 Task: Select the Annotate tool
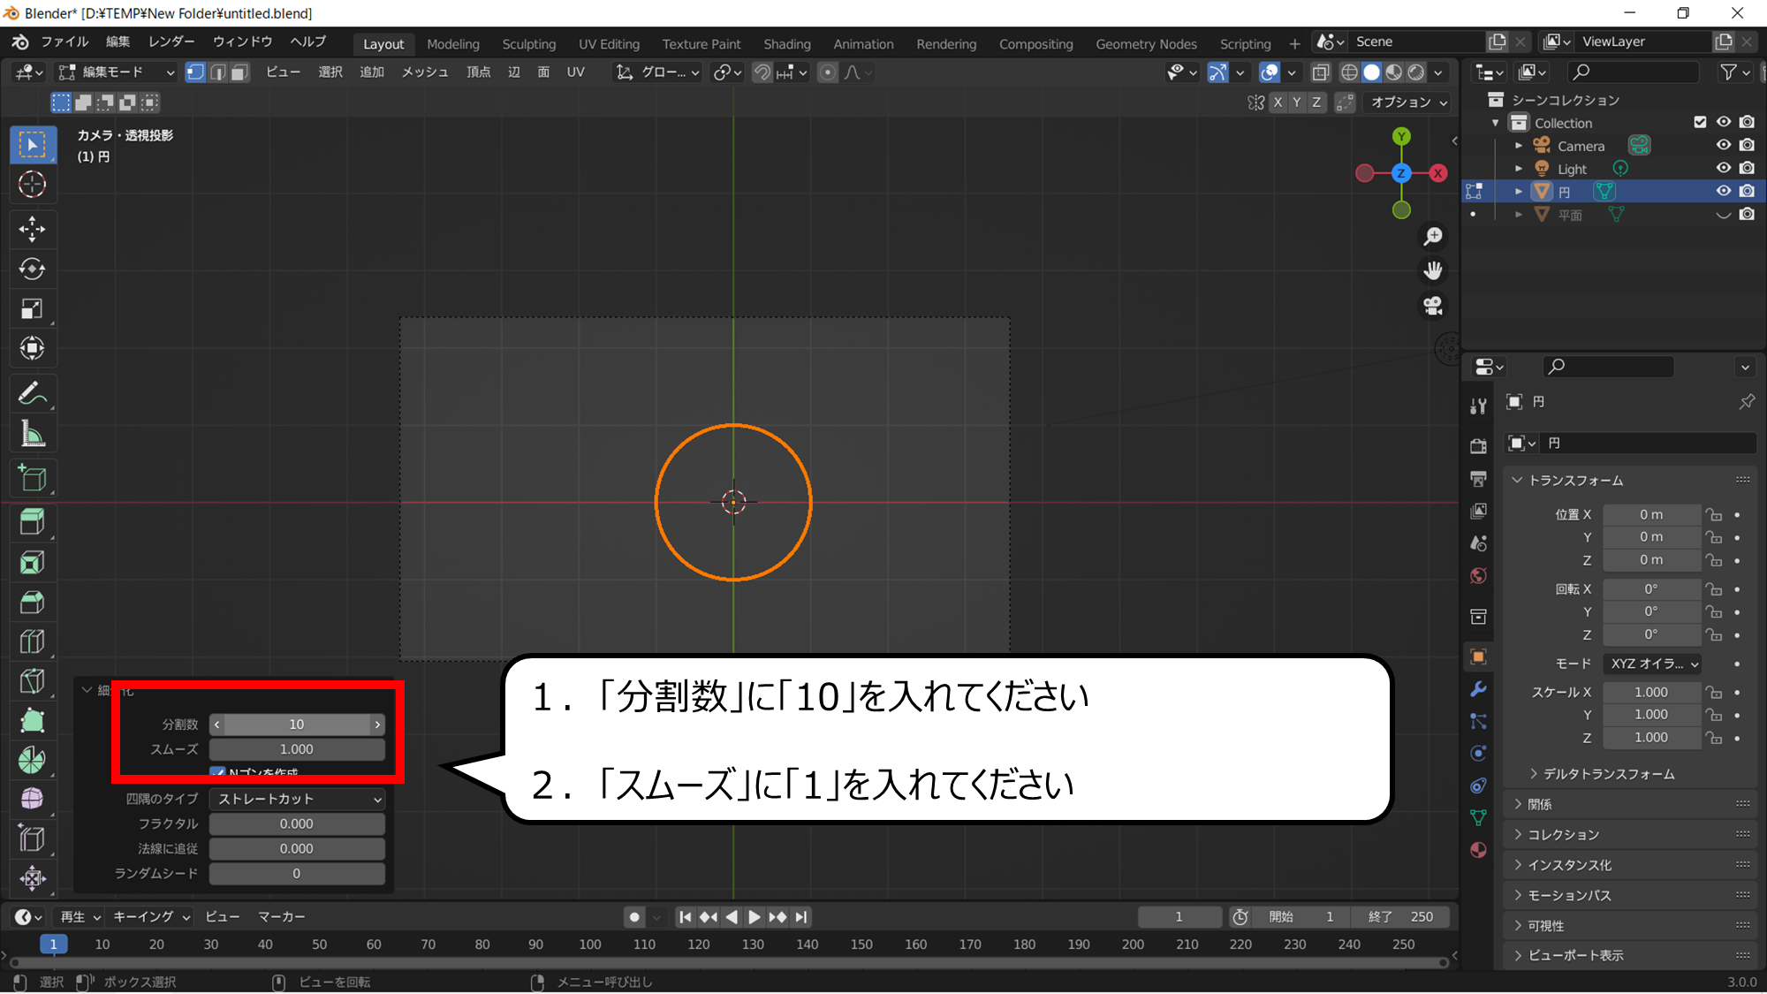tap(33, 393)
